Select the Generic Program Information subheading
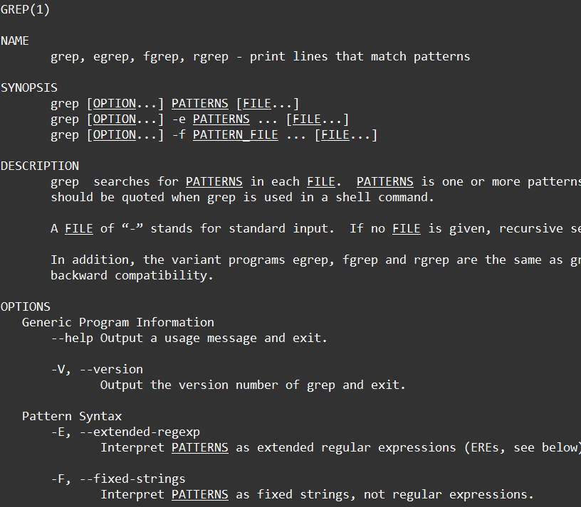 pos(117,322)
